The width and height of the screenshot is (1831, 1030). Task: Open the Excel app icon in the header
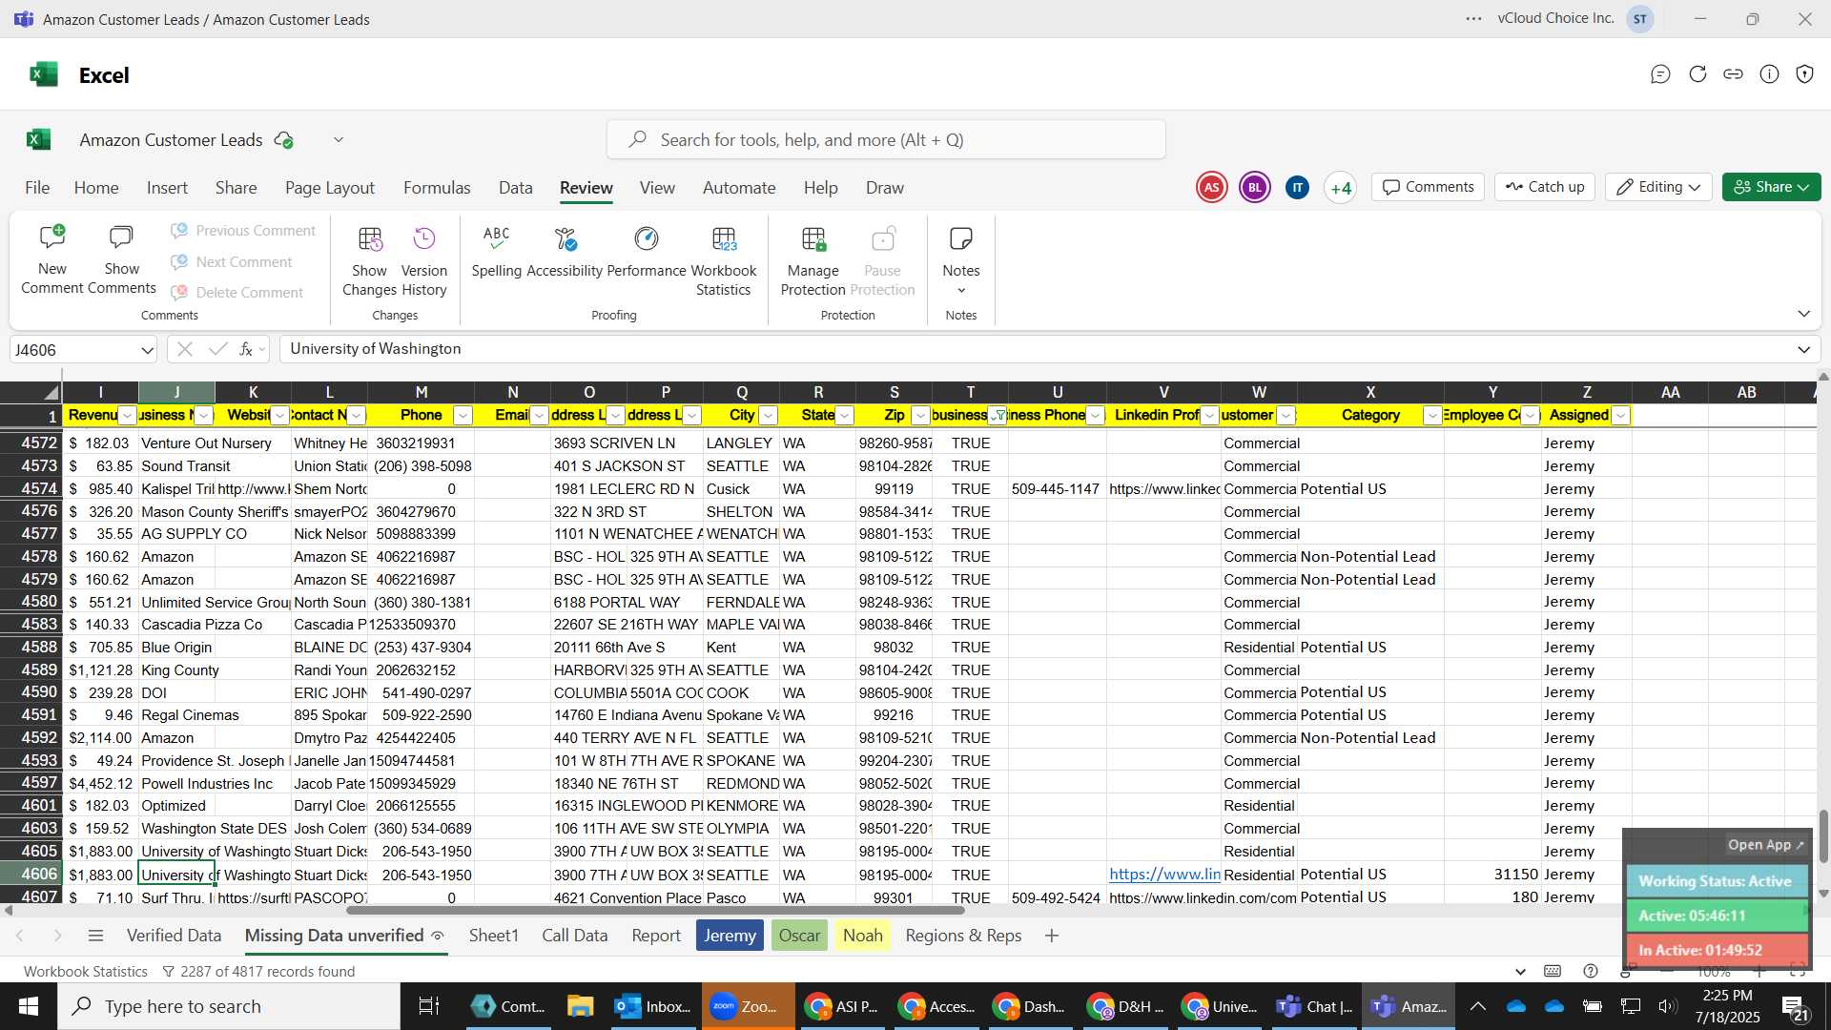coord(44,74)
